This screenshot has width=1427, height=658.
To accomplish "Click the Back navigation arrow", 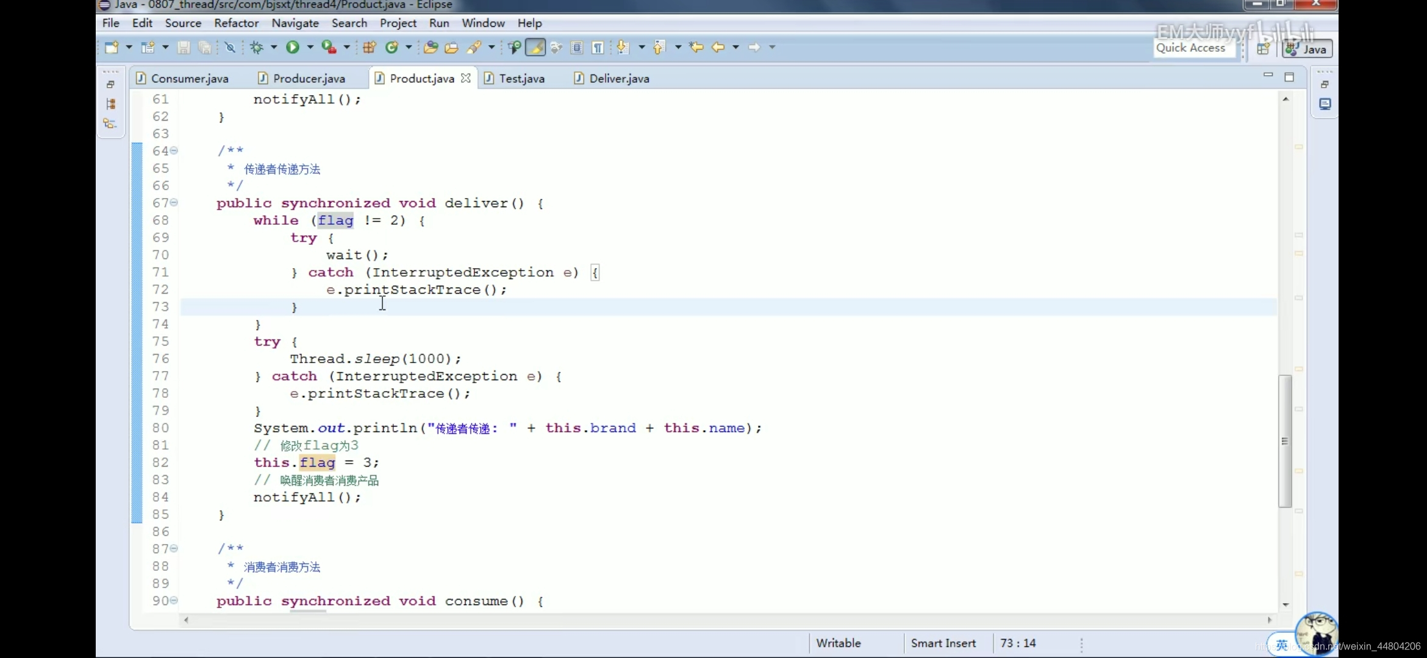I will pos(718,48).
